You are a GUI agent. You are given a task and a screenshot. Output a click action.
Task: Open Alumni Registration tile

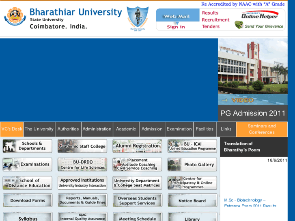coord(137,146)
